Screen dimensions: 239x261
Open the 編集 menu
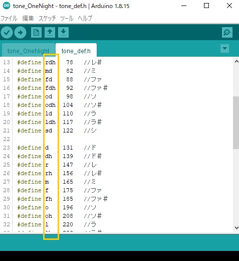coord(28,18)
